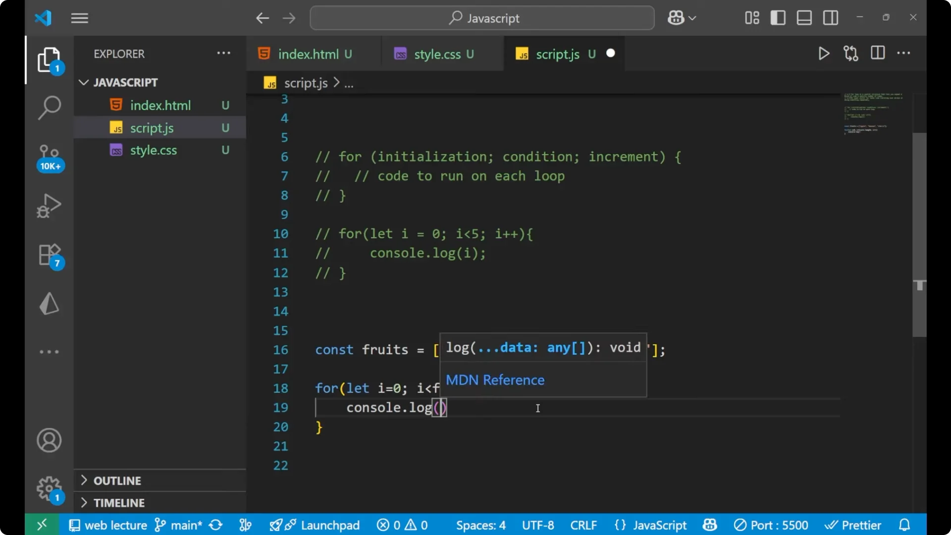
Task: Toggle the bottom panel visibility
Action: coord(803,17)
